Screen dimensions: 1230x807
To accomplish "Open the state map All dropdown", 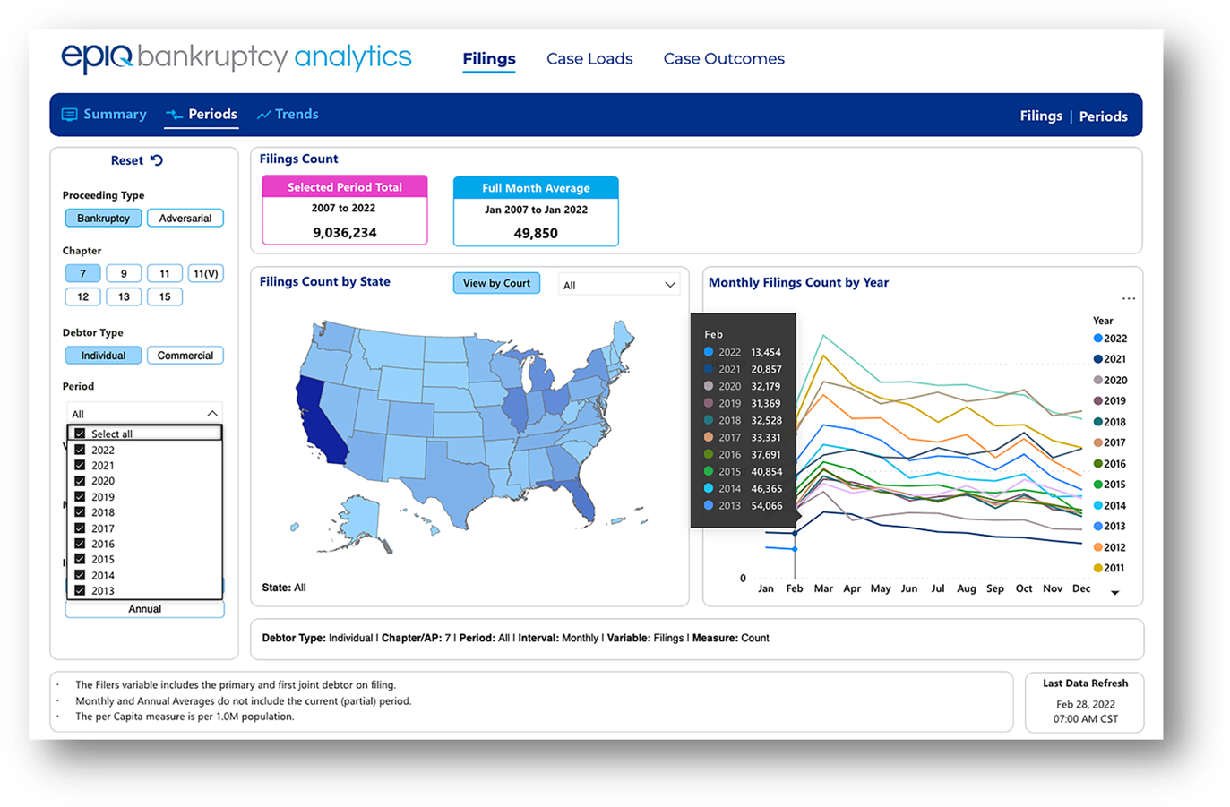I will pos(618,285).
